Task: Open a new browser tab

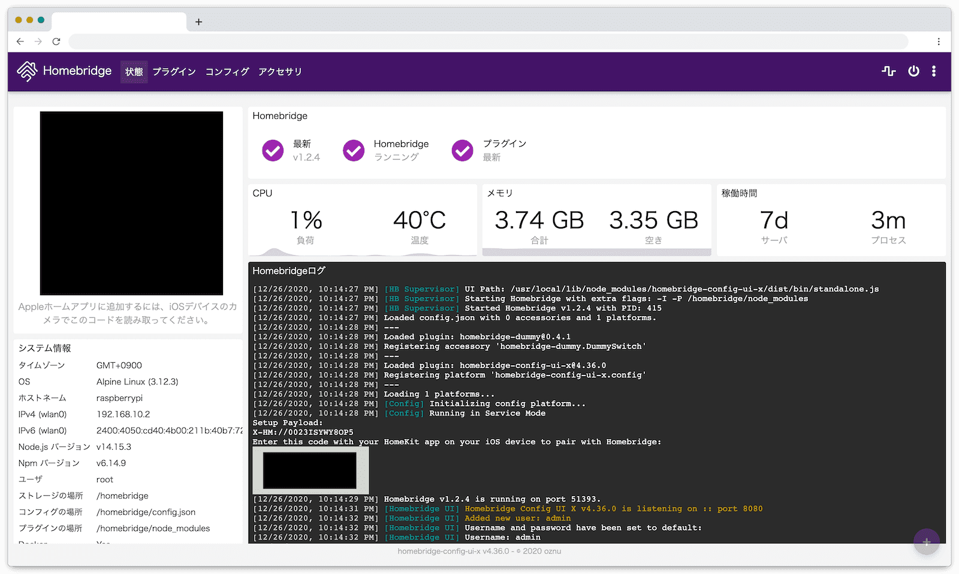Action: pos(199,22)
